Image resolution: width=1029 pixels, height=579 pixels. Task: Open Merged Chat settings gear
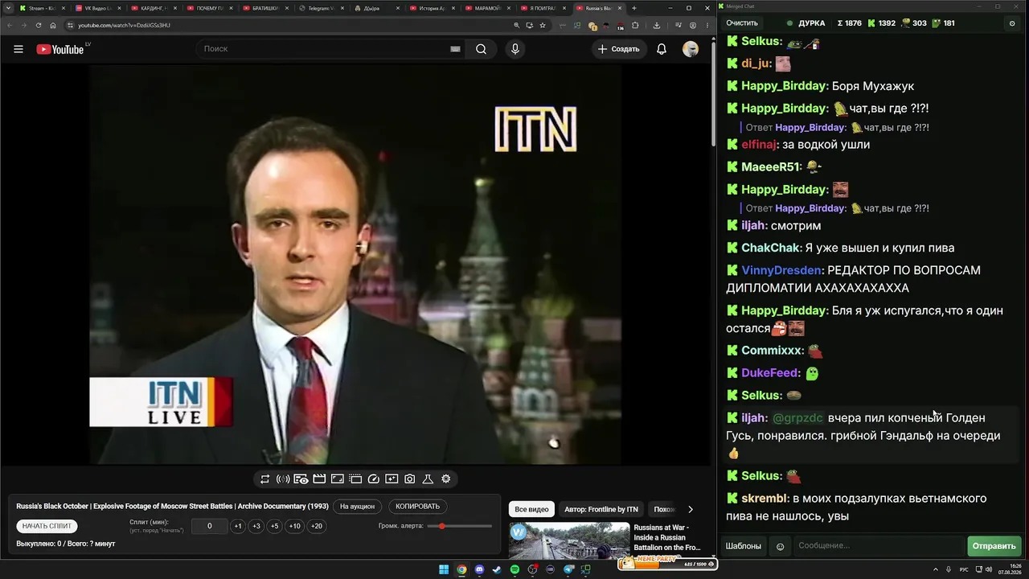tap(1012, 23)
